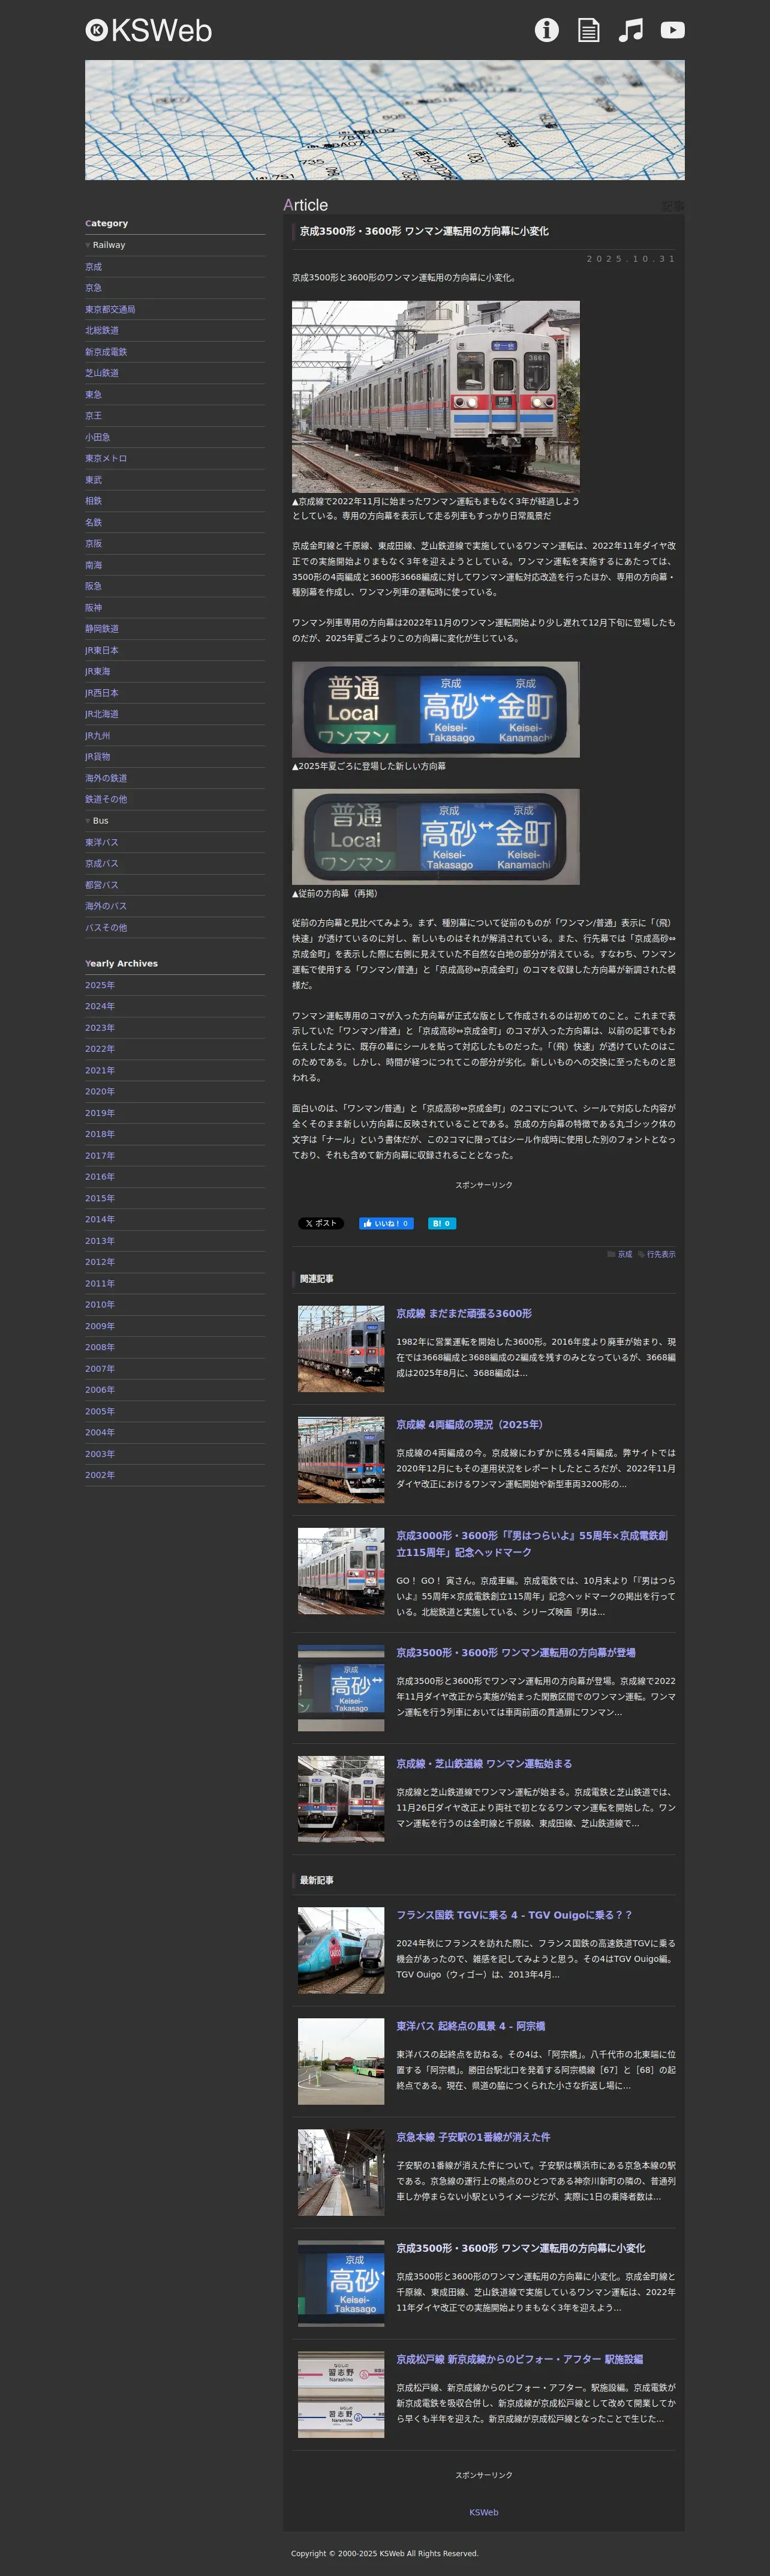Open related article 京成線 まだまだ頑張る3600形

pos(464,1313)
